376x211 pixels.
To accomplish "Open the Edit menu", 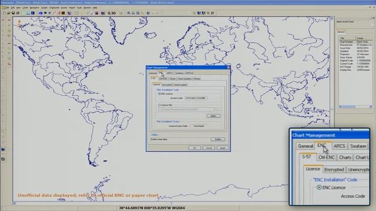I will (x=12, y=8).
